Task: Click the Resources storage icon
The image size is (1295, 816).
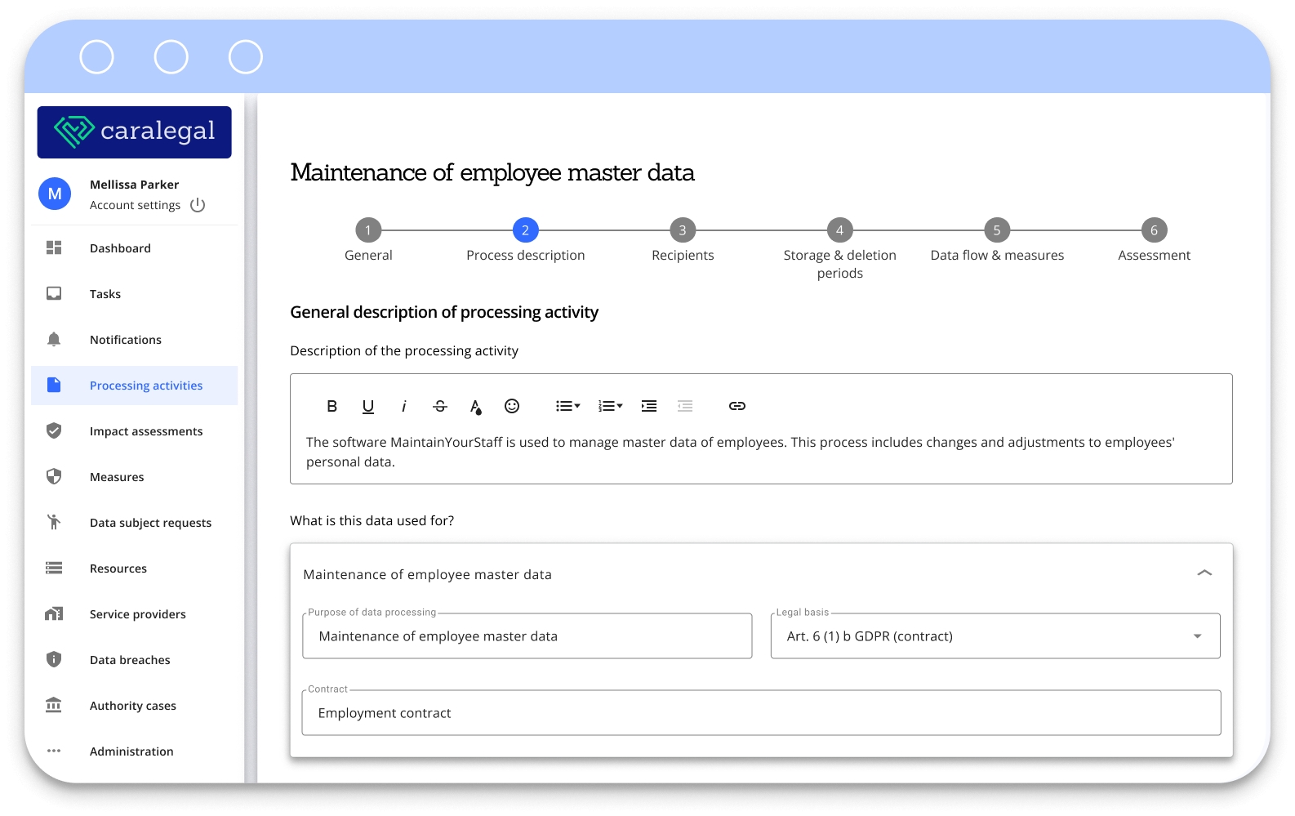Action: (54, 568)
